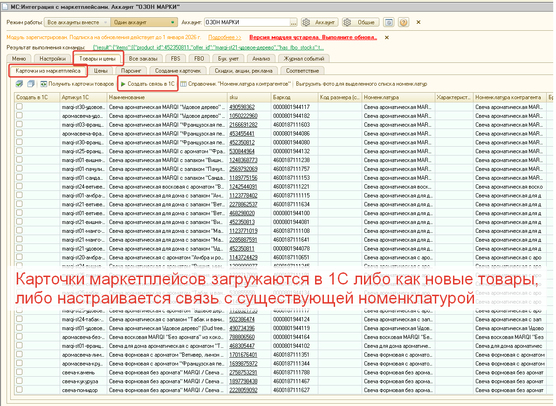Tick the checkbox for свеча-помидор row
The height and width of the screenshot is (406, 556).
point(19,390)
